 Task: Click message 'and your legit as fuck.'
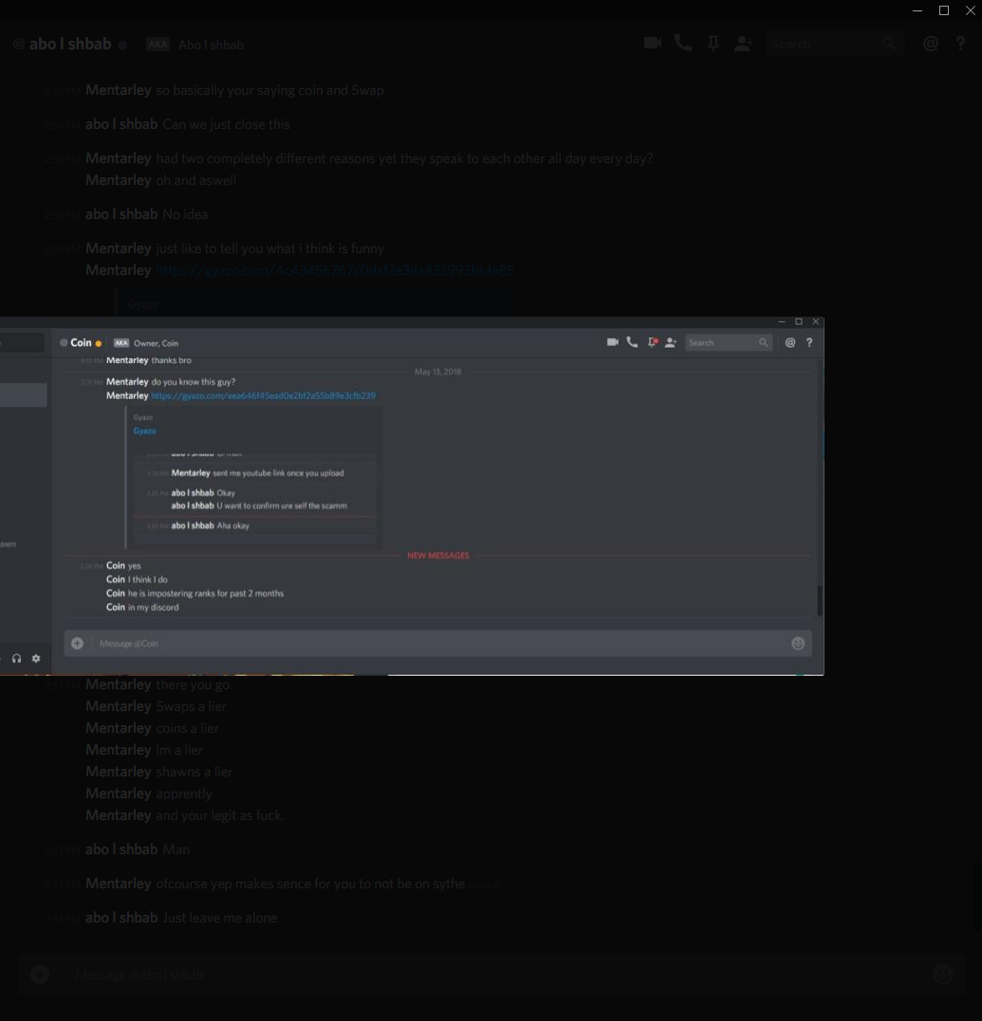(219, 815)
